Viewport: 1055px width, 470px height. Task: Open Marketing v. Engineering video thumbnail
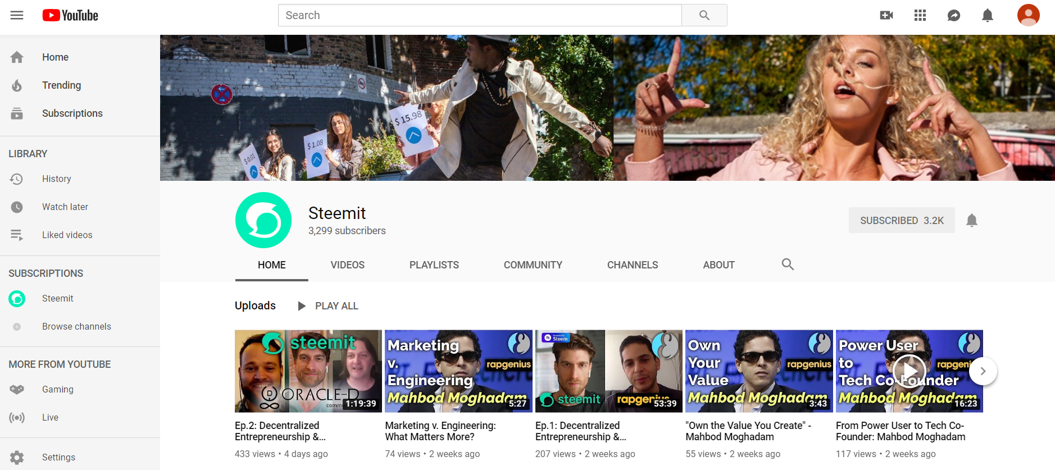tap(458, 371)
